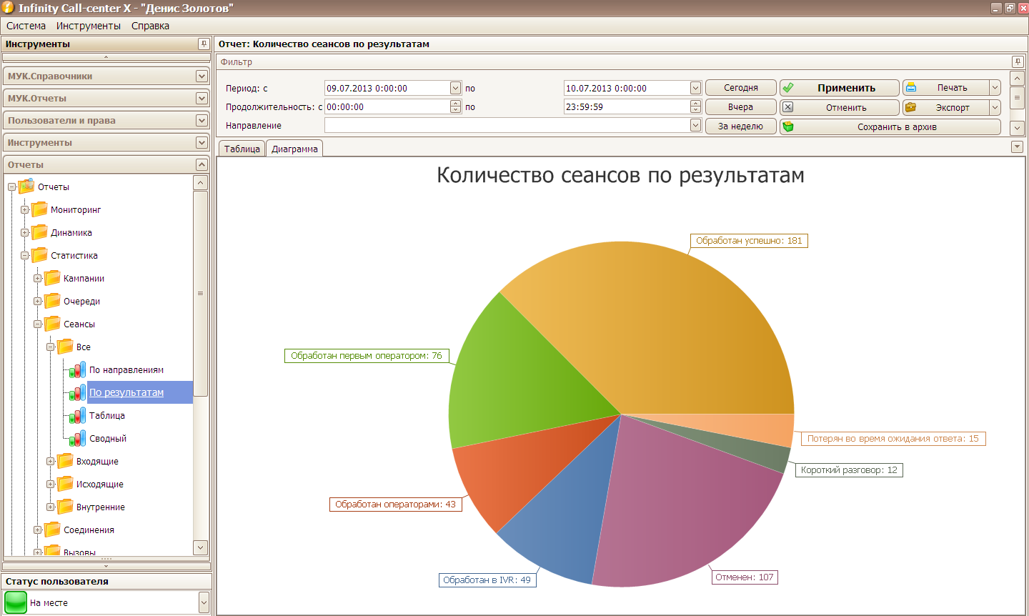This screenshot has width=1029, height=616.
Task: Expand the 'МУК.Справочники' panel section
Action: (x=202, y=76)
